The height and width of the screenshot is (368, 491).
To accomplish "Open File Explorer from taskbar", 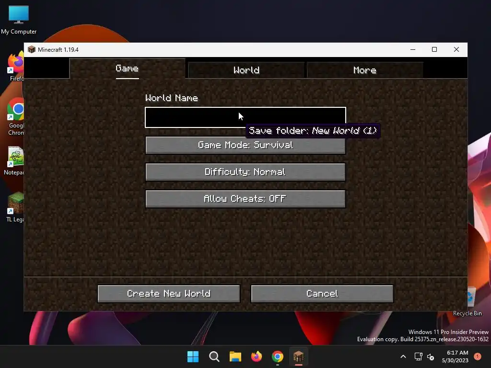I will coord(235,356).
